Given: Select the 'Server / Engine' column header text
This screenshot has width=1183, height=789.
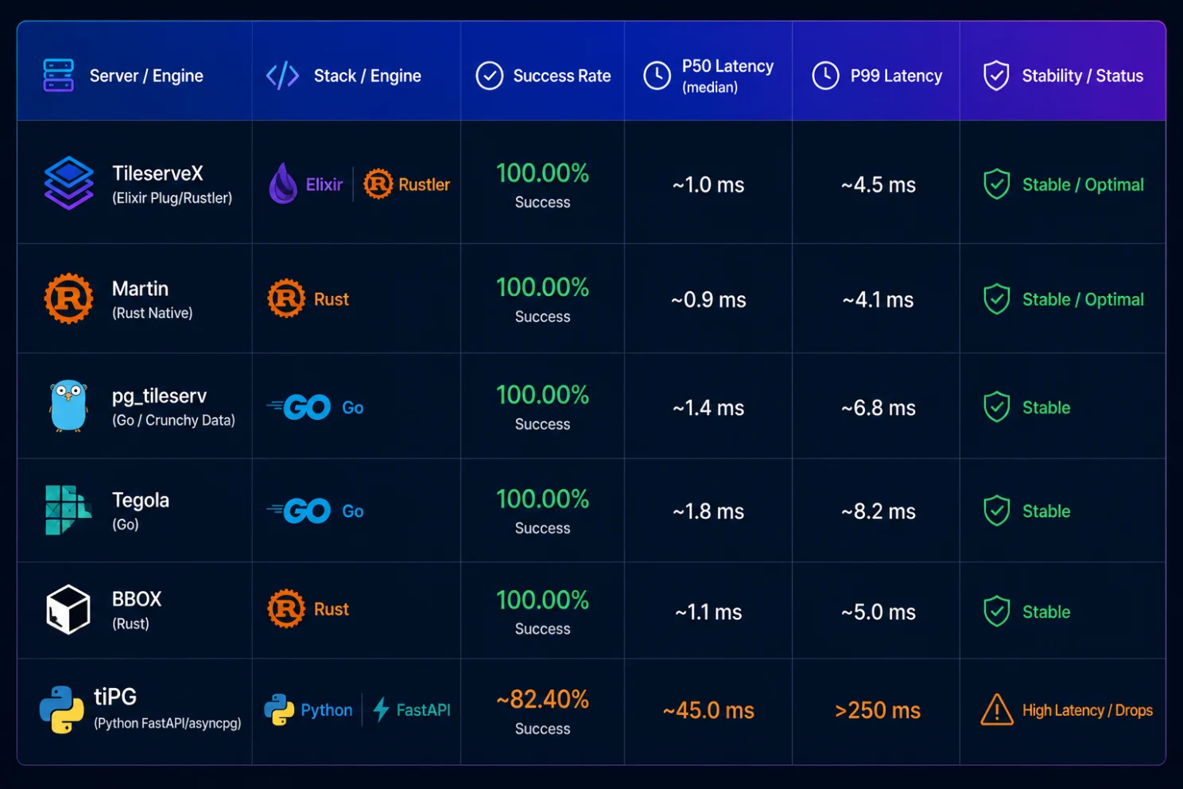Looking at the screenshot, I should pos(146,76).
